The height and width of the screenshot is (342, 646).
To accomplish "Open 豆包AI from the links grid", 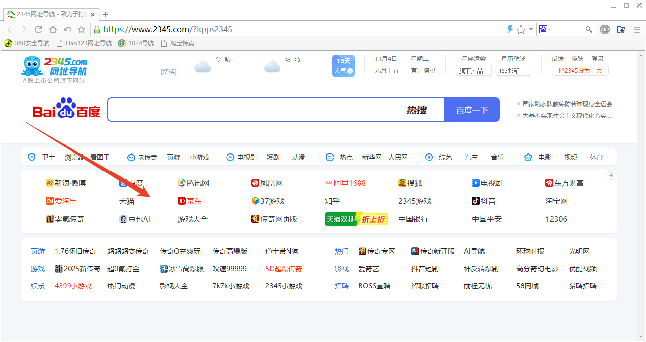I will point(136,219).
